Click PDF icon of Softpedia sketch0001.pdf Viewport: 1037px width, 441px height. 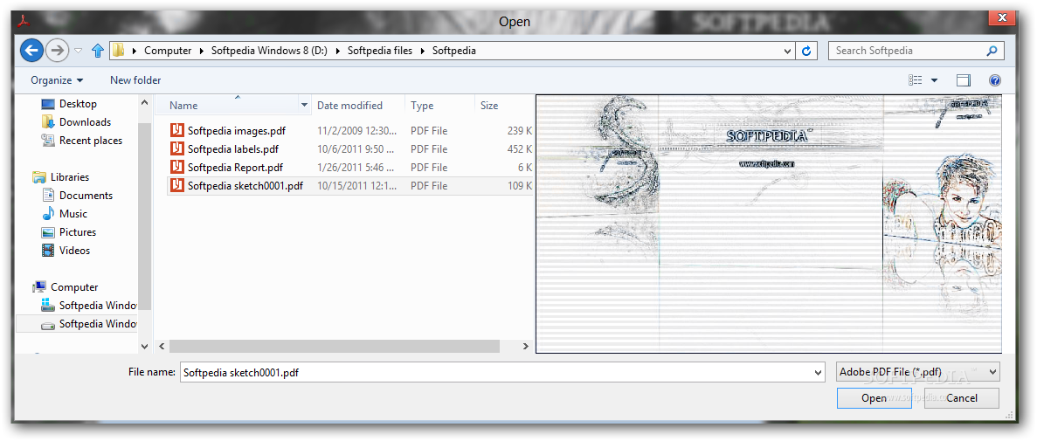pos(176,186)
